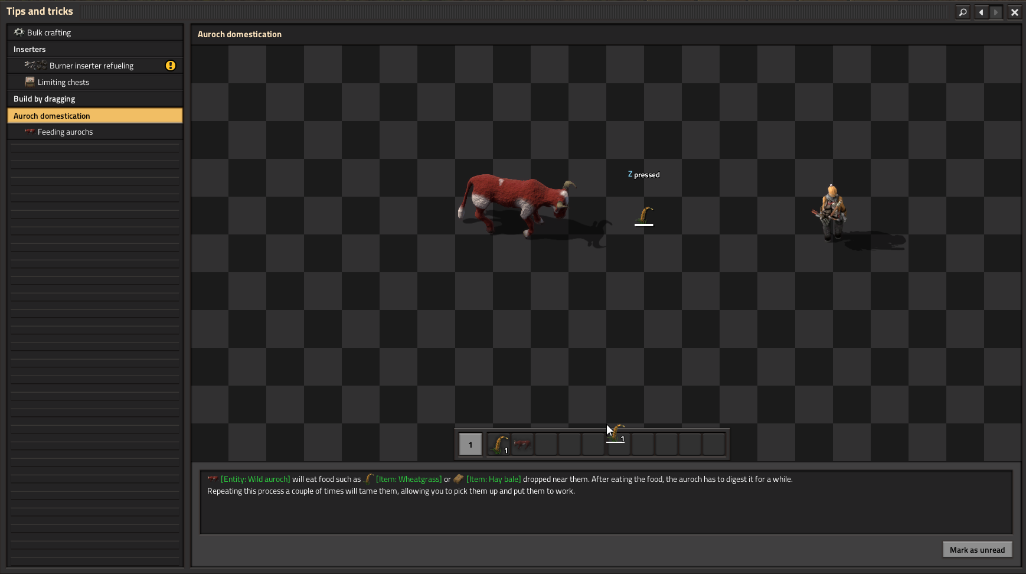
Task: Click the Auroch domestication panel heading
Action: tap(240, 34)
